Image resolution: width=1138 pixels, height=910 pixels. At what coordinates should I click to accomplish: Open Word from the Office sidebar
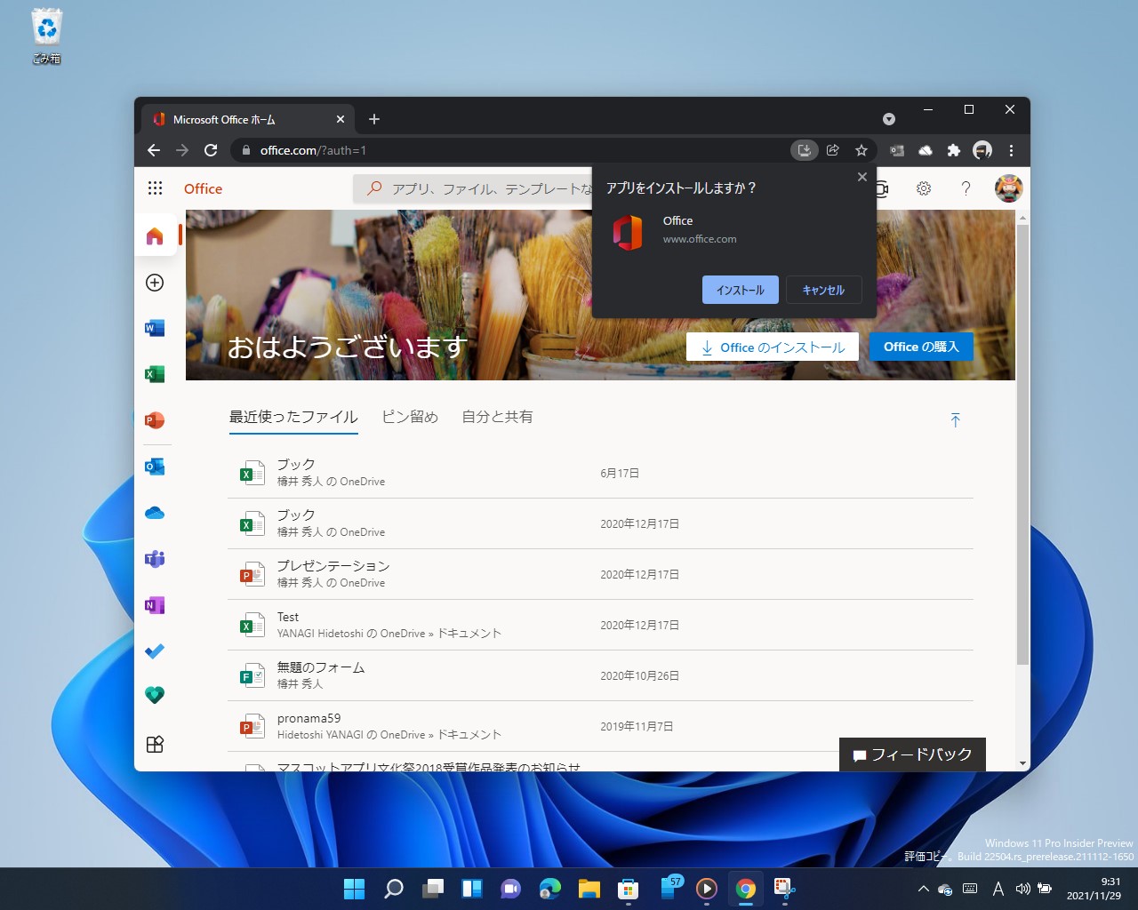155,328
